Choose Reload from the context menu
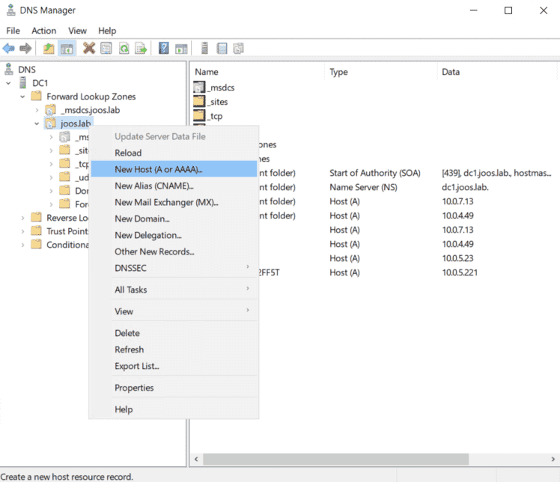Image resolution: width=560 pixels, height=482 pixels. 174,153
